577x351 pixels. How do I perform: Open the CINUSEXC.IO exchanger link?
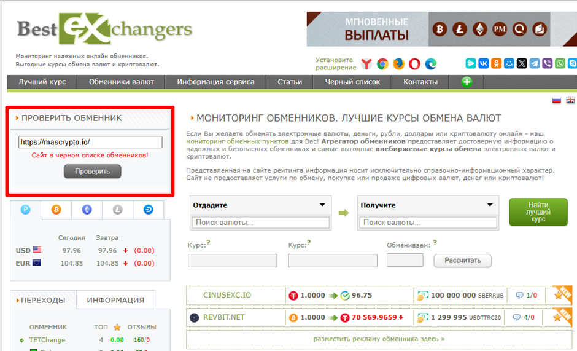227,295
